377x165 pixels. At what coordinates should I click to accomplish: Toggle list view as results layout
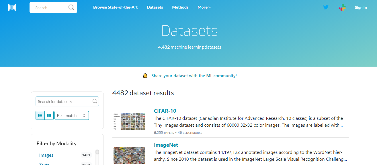click(x=40, y=115)
